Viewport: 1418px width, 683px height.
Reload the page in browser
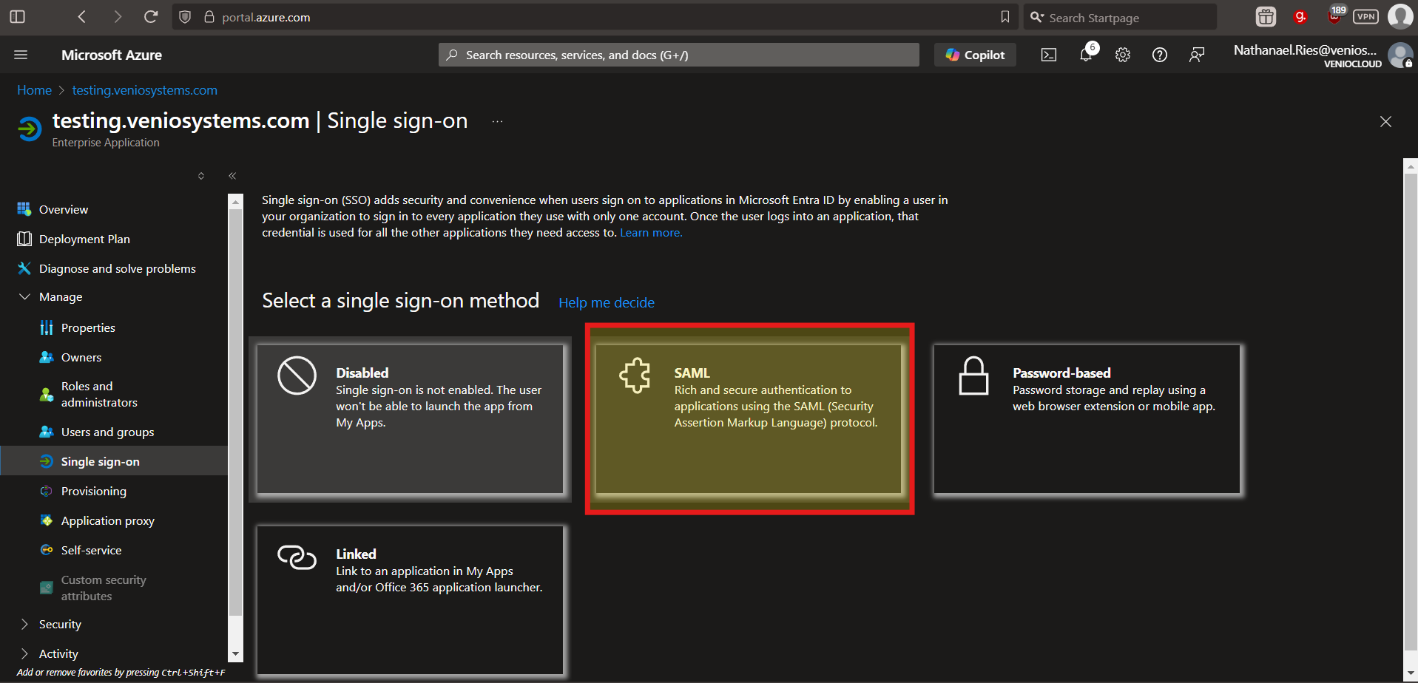tap(151, 17)
